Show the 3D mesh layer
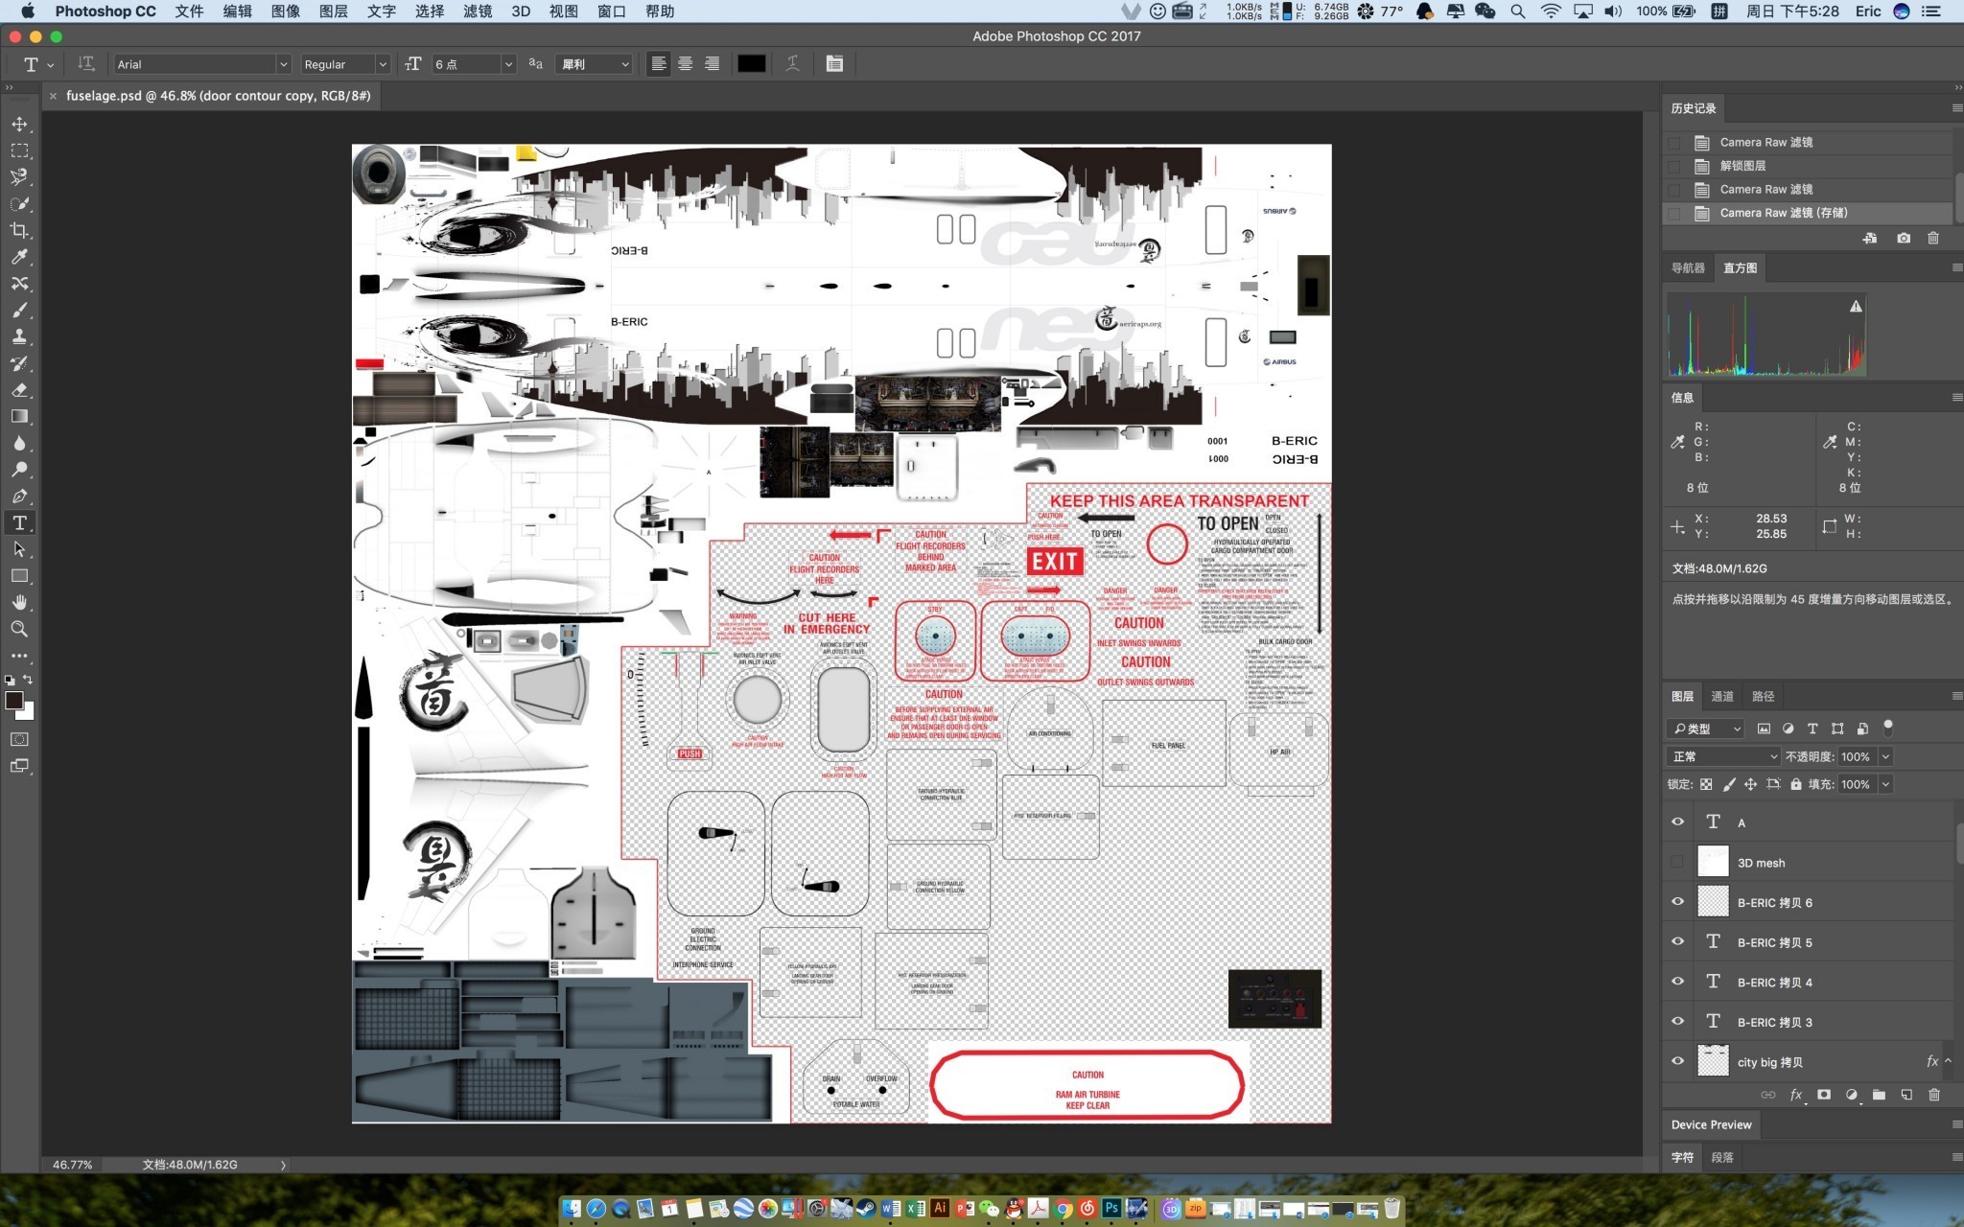 (x=1677, y=862)
